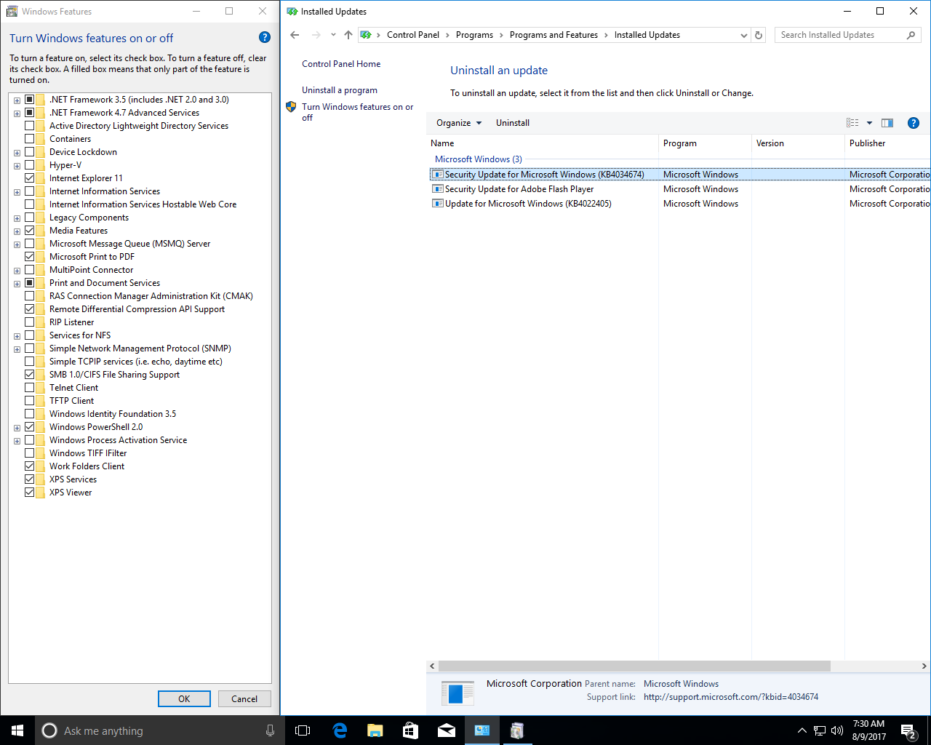
Task: Click the network tray icon
Action: (x=820, y=730)
